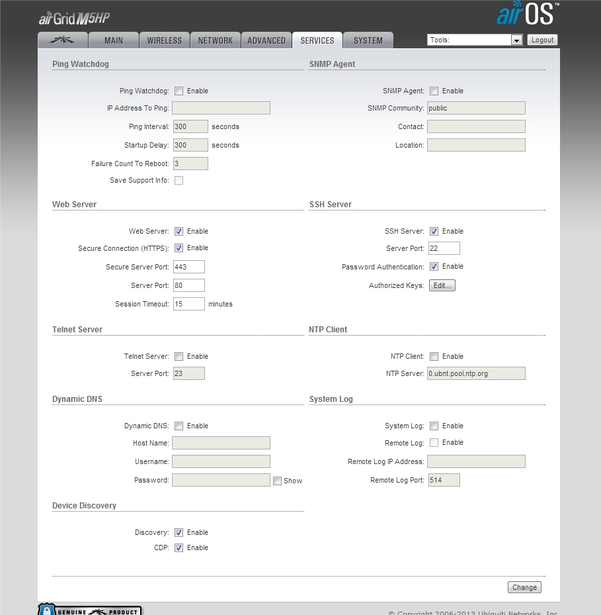This screenshot has height=615, width=601.
Task: Click the airOS logo
Action: point(528,13)
